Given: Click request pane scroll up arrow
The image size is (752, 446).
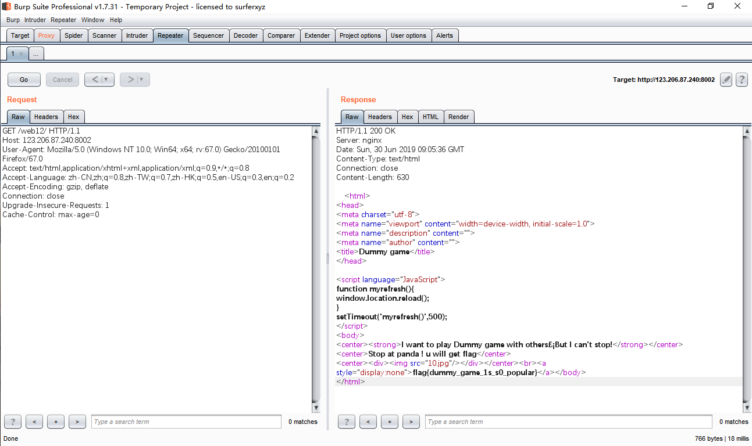Looking at the screenshot, I should 316,131.
